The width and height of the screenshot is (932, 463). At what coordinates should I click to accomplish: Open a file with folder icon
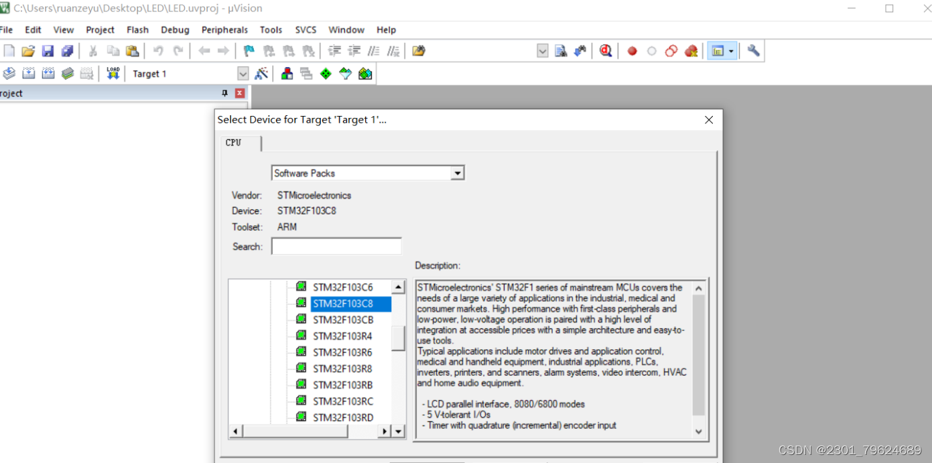click(x=28, y=51)
